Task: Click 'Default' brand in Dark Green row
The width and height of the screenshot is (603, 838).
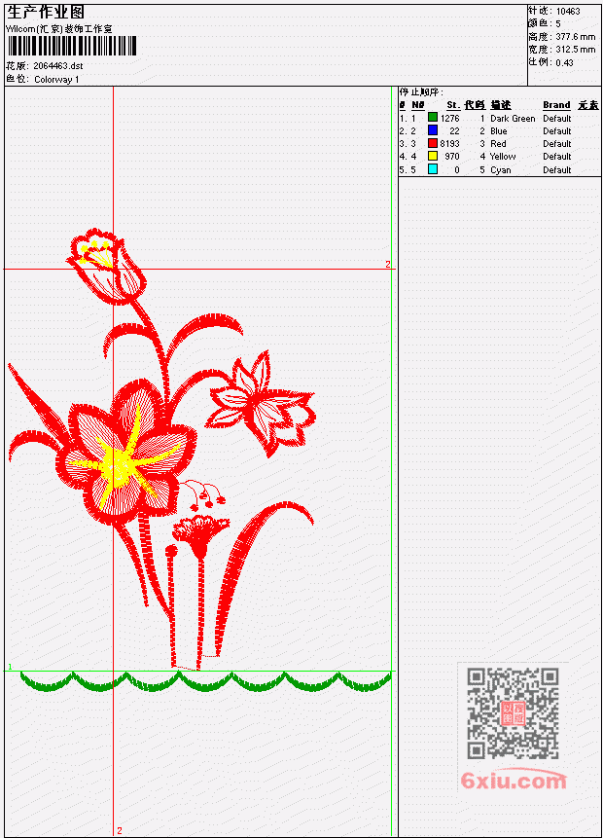Action: pyautogui.click(x=557, y=118)
